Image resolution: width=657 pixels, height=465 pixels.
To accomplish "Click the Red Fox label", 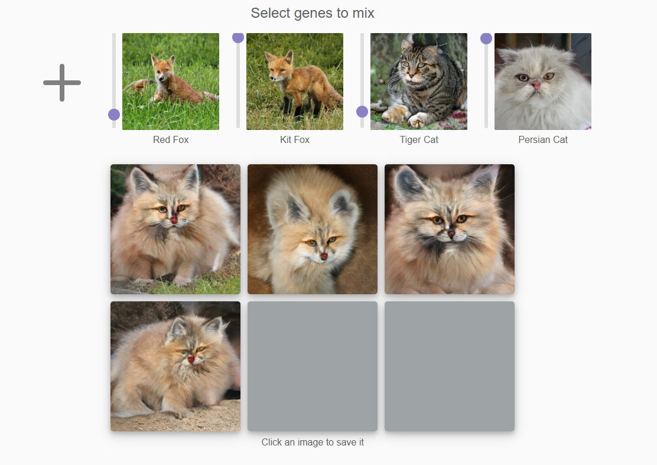I will pos(171,139).
